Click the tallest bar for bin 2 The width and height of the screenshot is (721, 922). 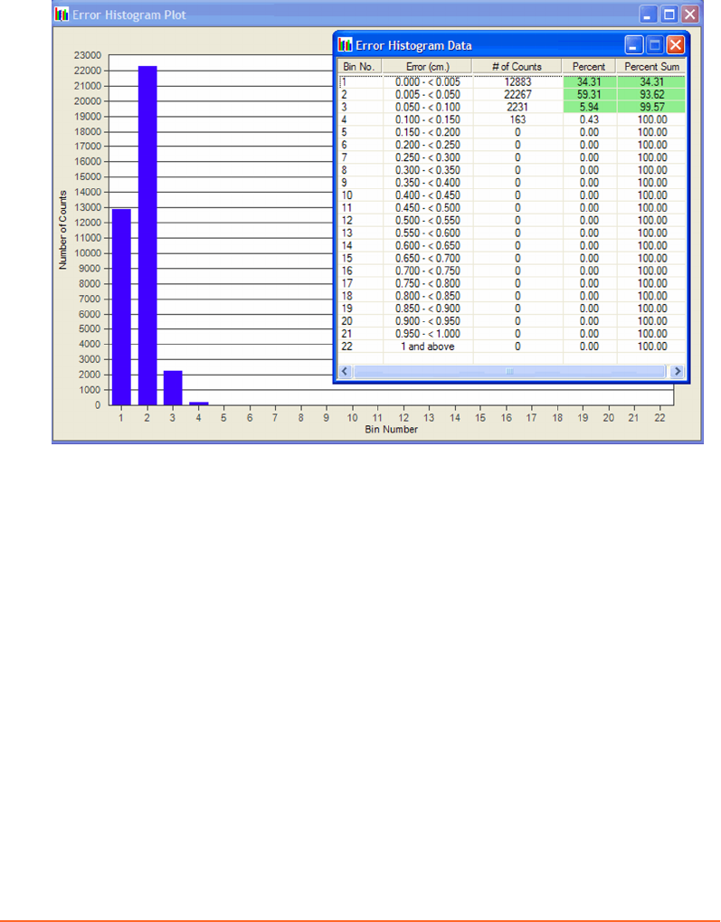pos(147,235)
